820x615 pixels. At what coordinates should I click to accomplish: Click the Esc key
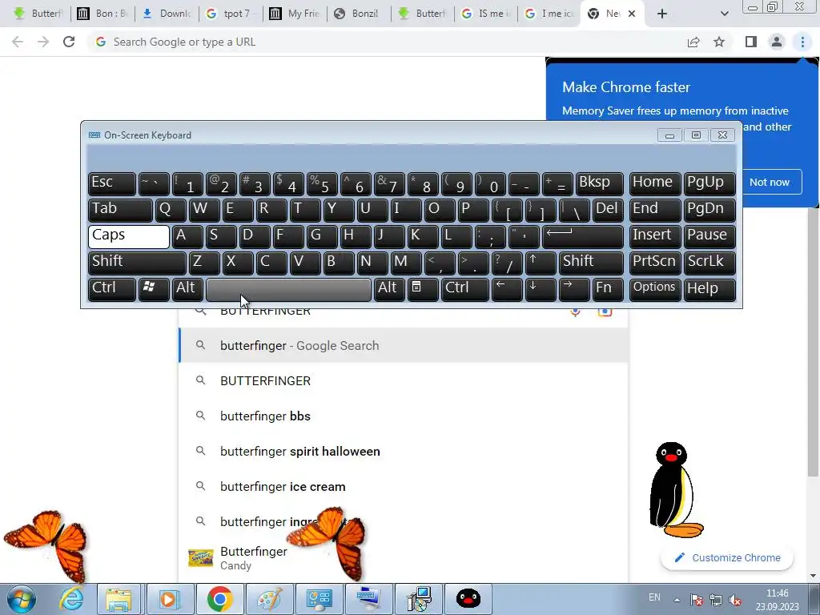[112, 183]
